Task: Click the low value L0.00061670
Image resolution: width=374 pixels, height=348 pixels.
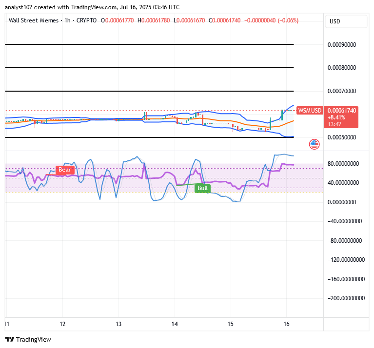Action: point(189,20)
